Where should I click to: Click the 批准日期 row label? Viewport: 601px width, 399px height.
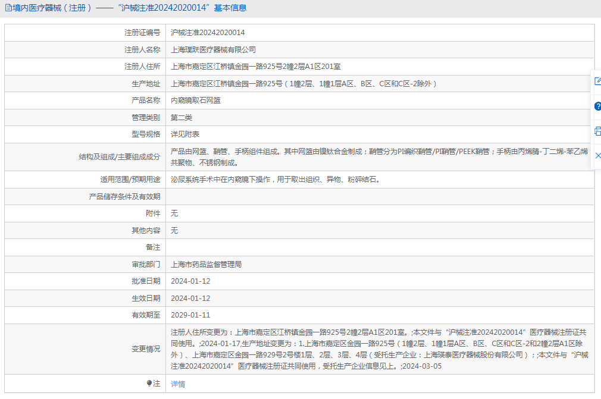click(x=146, y=281)
